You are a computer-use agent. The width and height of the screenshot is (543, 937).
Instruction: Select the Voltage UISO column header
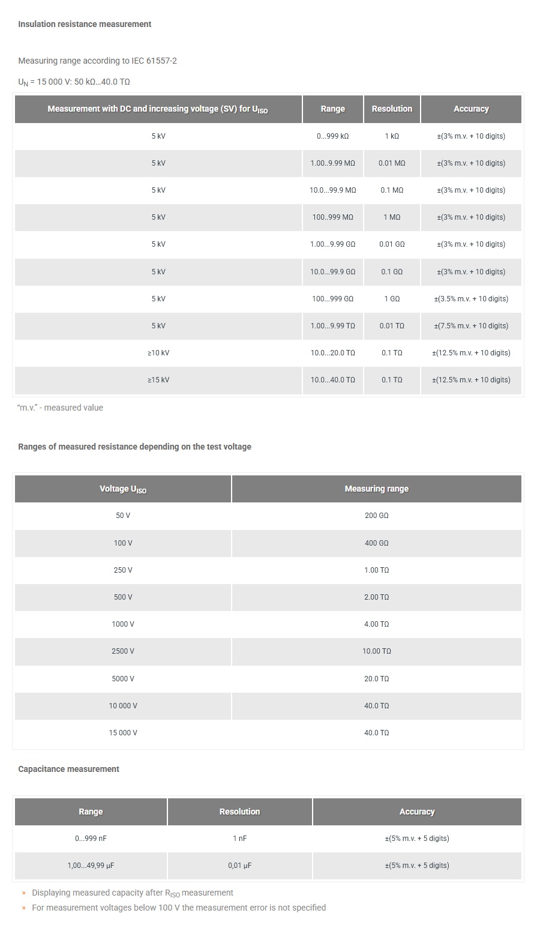[x=123, y=489]
